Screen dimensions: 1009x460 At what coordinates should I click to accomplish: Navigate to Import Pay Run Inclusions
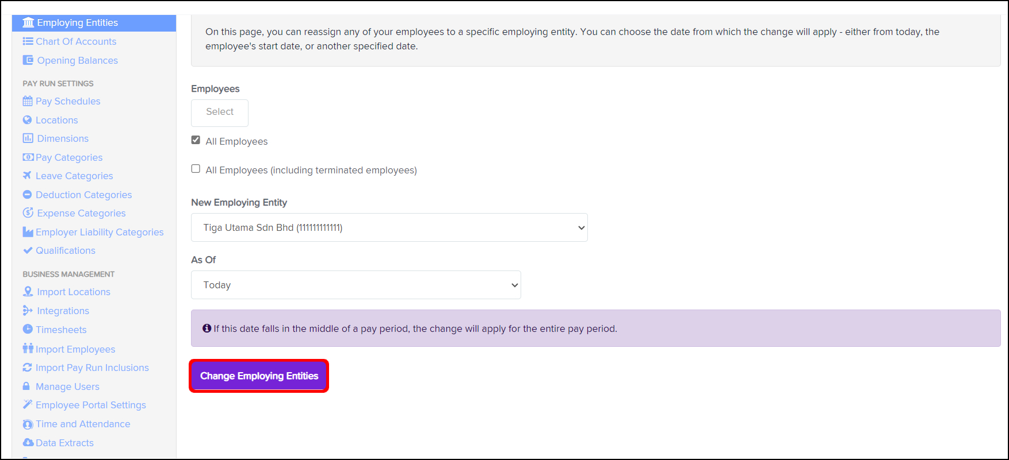click(x=92, y=368)
